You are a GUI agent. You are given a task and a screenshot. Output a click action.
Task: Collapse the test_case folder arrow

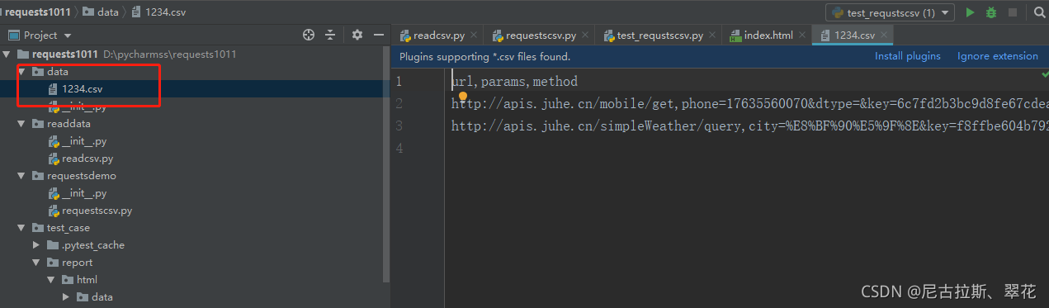22,228
